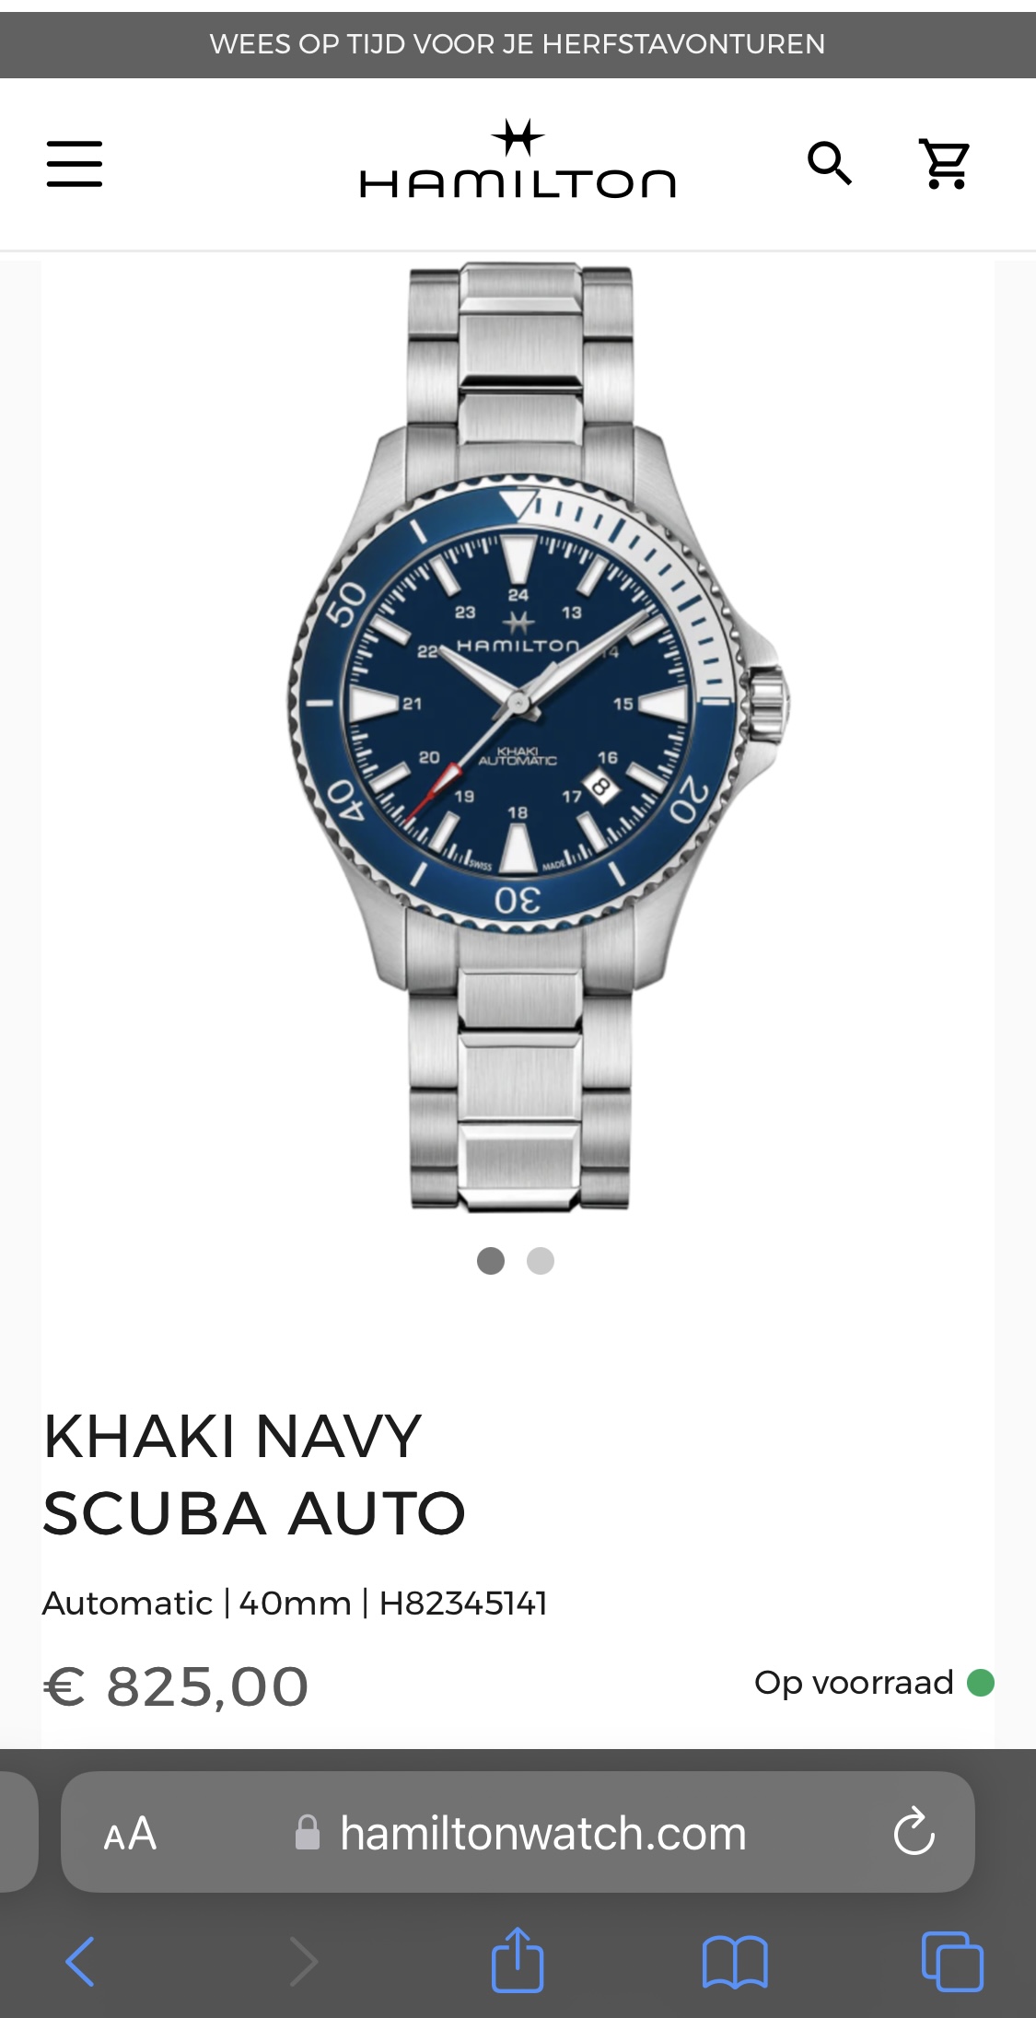
Task: Tap Safari back arrow
Action: (80, 1960)
